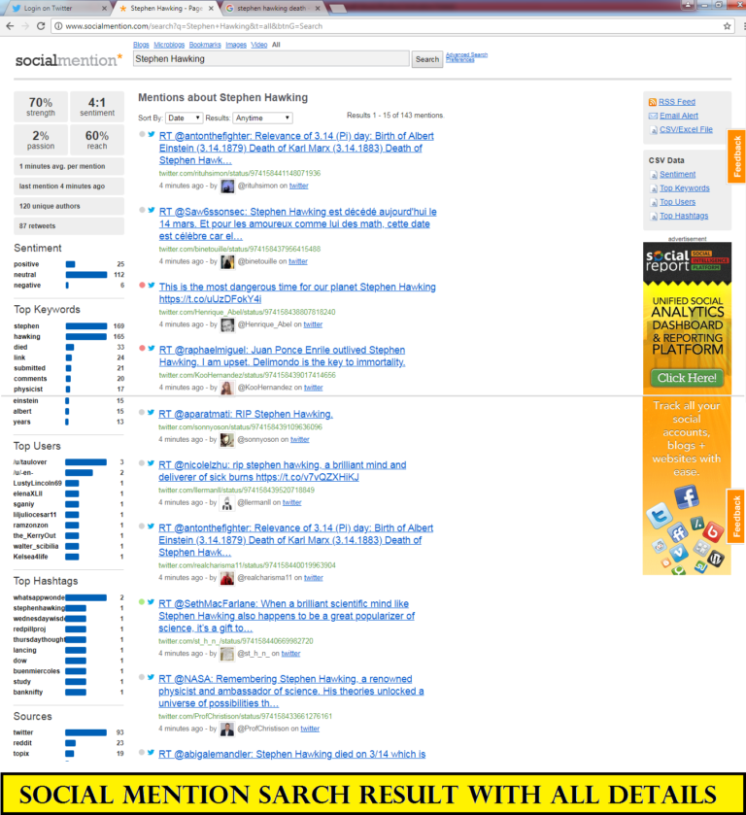Click the stephenhawking hashtag entry
Screen dimensions: 746x815
pos(39,608)
